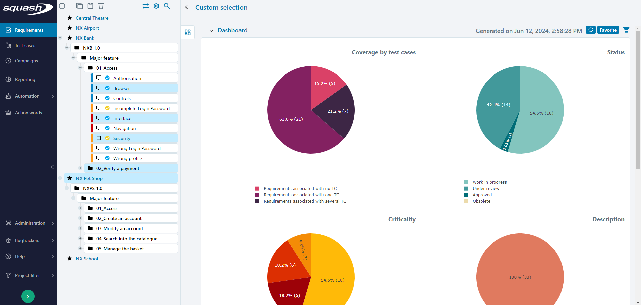Screen dimensions: 641x305
Task: Collapse the Dashboard section chevron
Action: pyautogui.click(x=212, y=30)
